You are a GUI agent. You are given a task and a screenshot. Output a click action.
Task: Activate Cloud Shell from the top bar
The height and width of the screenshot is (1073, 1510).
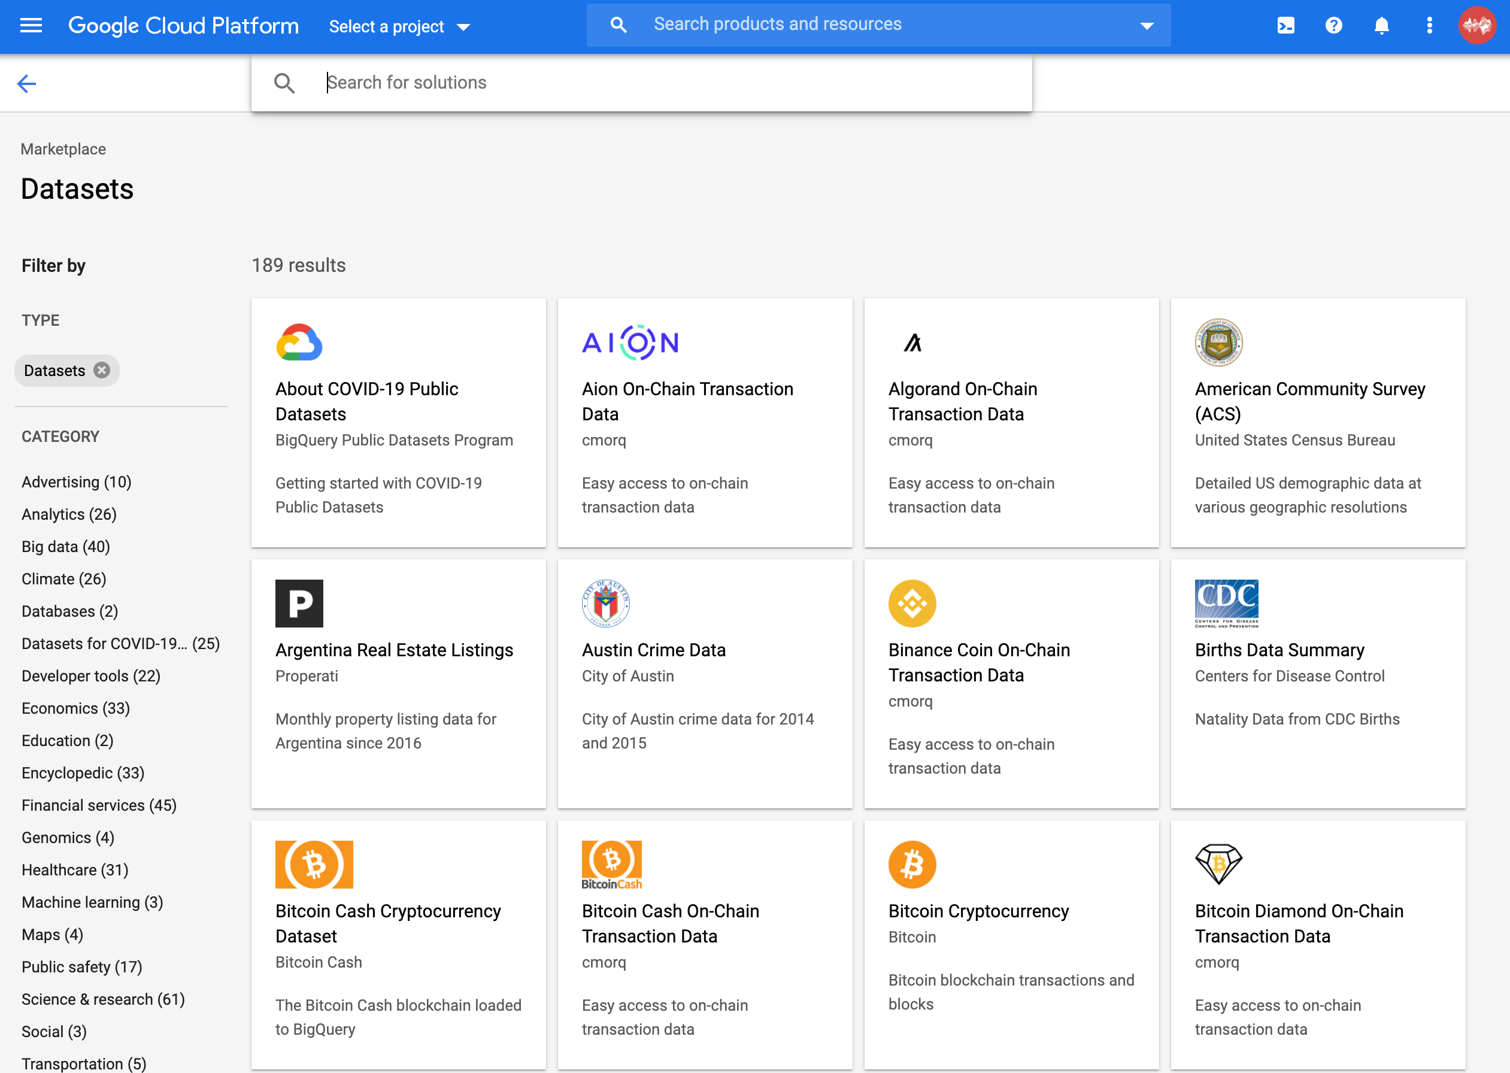coord(1285,26)
